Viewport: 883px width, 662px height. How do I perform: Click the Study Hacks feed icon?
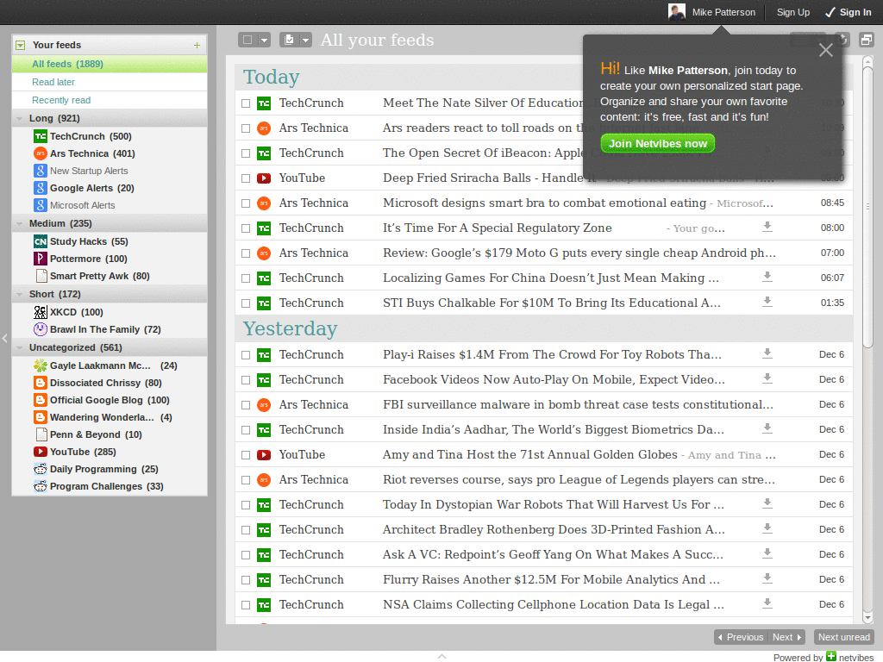pyautogui.click(x=40, y=241)
